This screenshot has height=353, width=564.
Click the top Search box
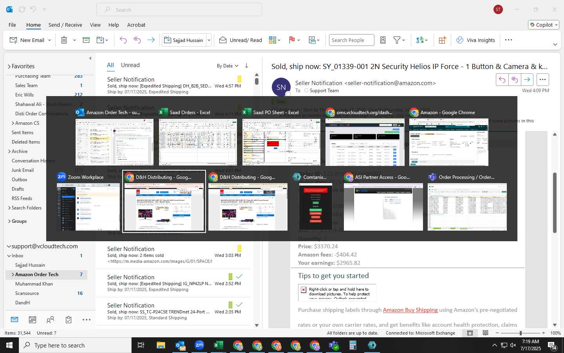179,10
